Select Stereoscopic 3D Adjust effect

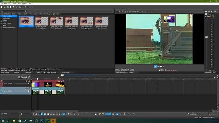point(9,28)
